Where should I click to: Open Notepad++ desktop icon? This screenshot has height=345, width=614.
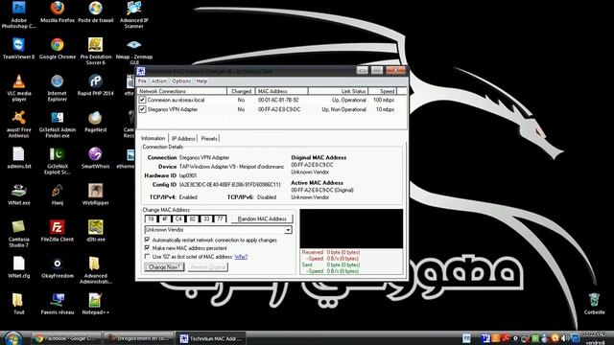[x=96, y=304]
